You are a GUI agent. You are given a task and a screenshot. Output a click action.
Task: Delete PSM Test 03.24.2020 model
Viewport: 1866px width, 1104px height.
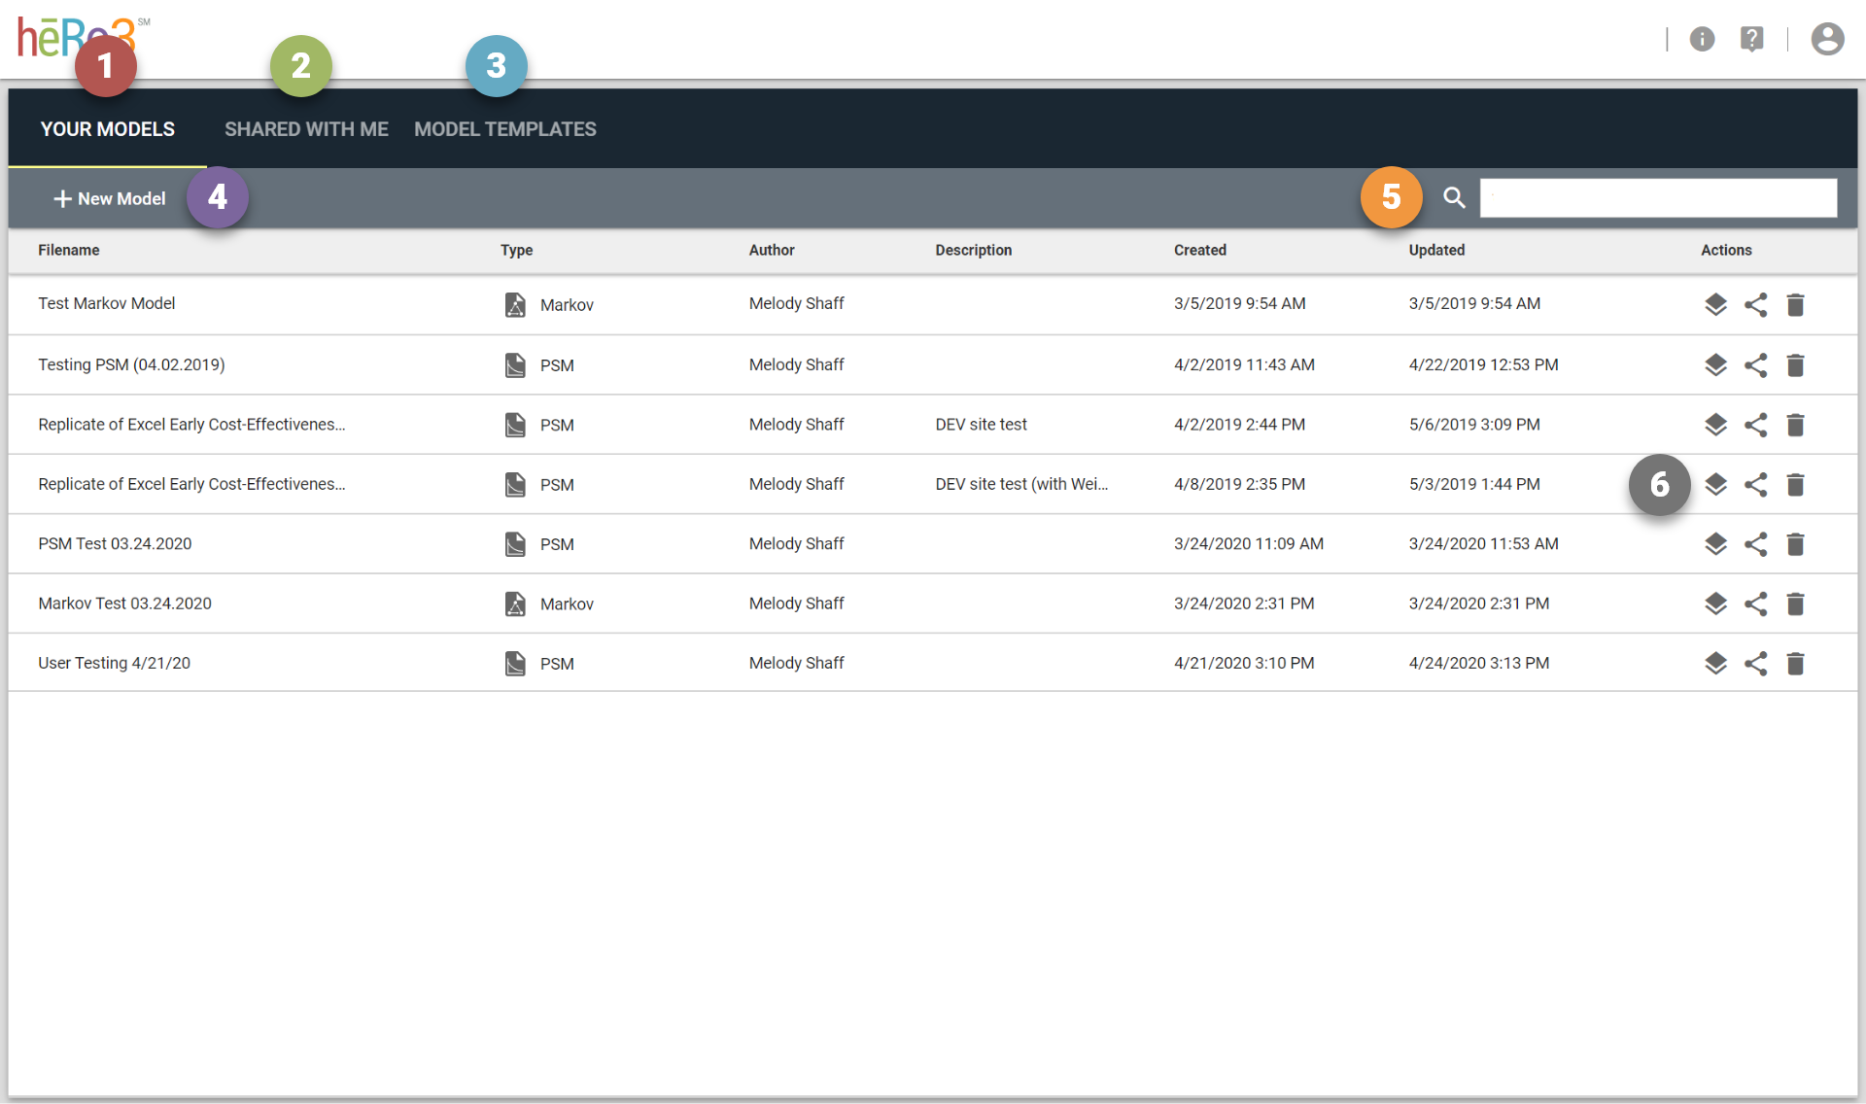(x=1795, y=545)
